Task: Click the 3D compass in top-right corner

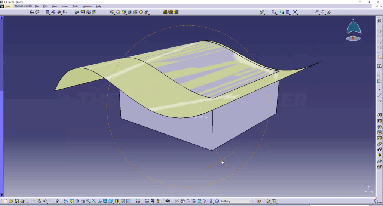Action: 353,30
